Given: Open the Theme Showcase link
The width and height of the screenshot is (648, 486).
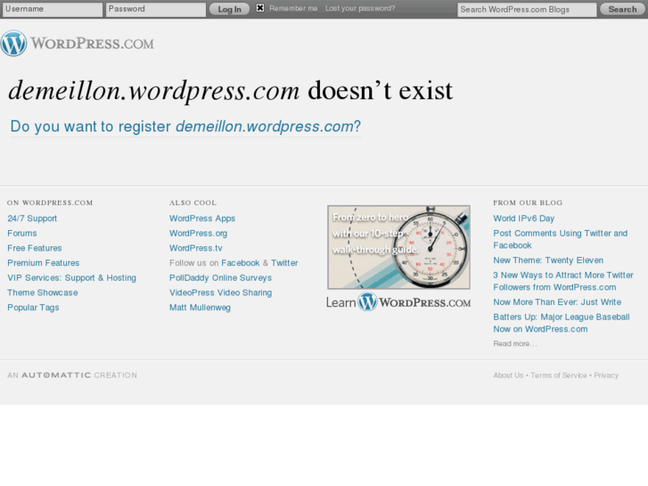Looking at the screenshot, I should pos(43,292).
